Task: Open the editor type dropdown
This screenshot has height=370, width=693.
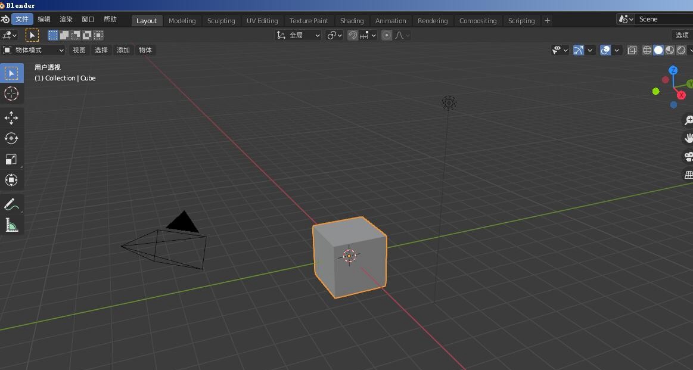Action: coord(10,35)
